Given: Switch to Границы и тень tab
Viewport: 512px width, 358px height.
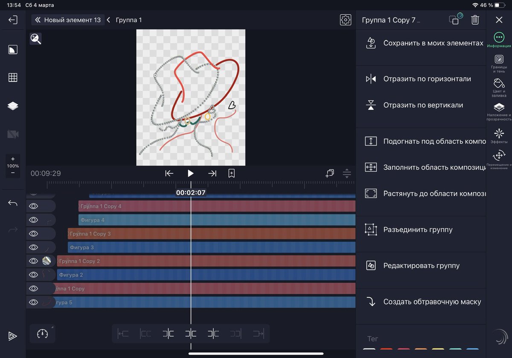Looking at the screenshot, I should [499, 64].
